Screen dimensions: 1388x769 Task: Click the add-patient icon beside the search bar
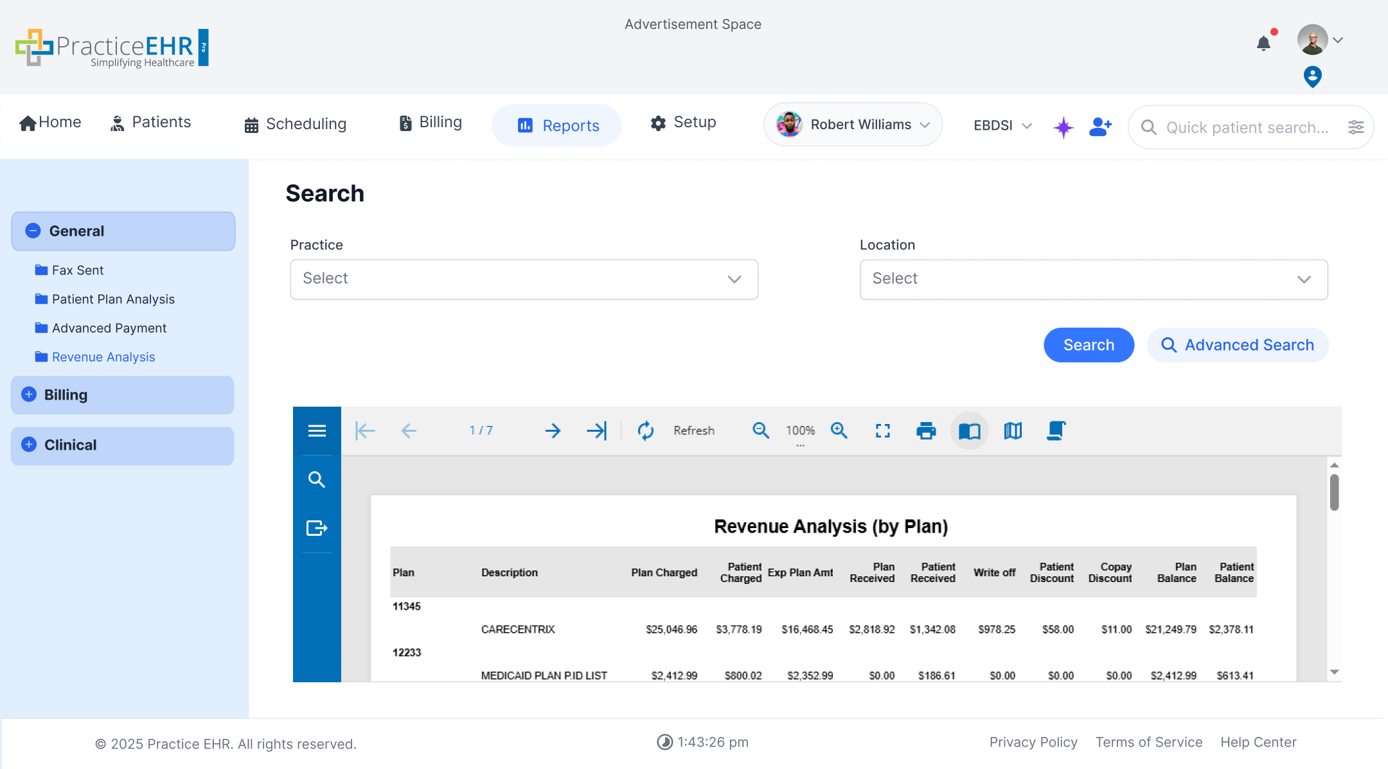(x=1101, y=127)
